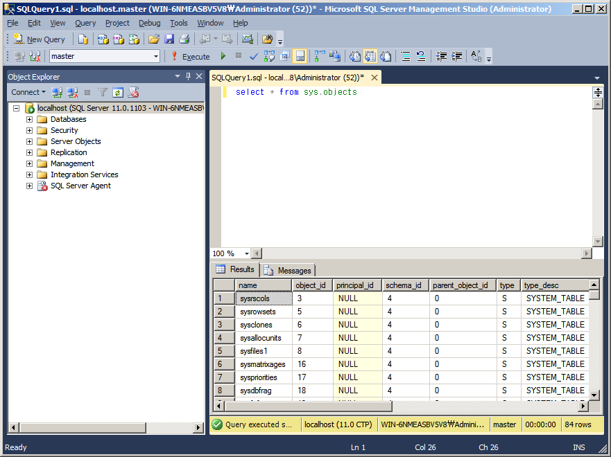Click Object Explorer horizontal scrollbar

(x=83, y=427)
